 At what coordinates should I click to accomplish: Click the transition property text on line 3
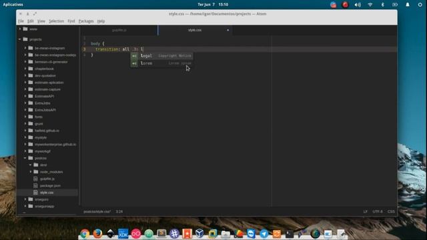[x=107, y=49]
